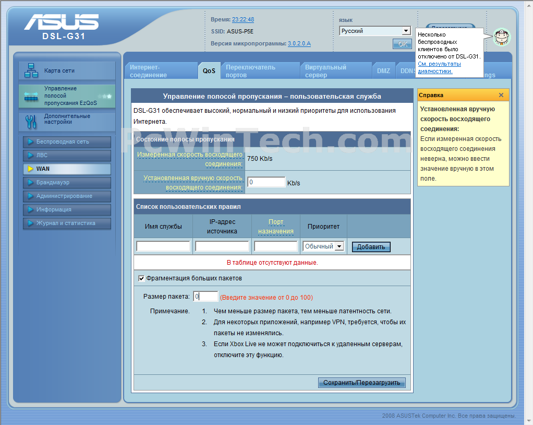Image resolution: width=533 pixels, height=425 pixels.
Task: Click the EzQoS bandwidth management icon
Action: click(32, 96)
